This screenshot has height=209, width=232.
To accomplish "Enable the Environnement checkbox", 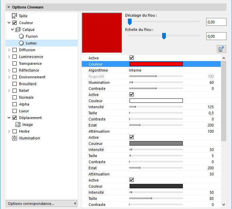I will pyautogui.click(x=15, y=77).
